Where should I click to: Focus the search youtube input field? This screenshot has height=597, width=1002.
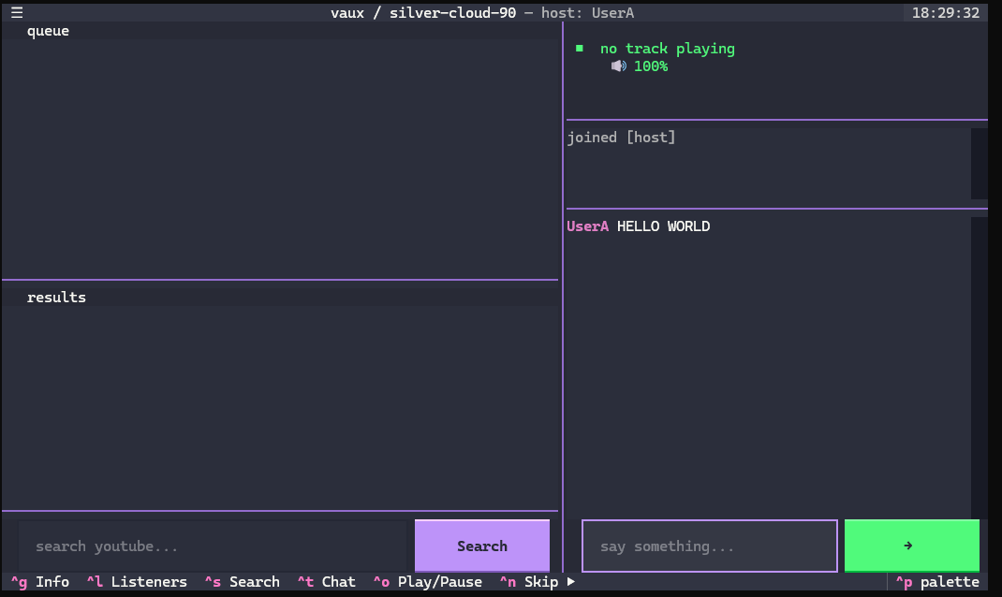[213, 546]
